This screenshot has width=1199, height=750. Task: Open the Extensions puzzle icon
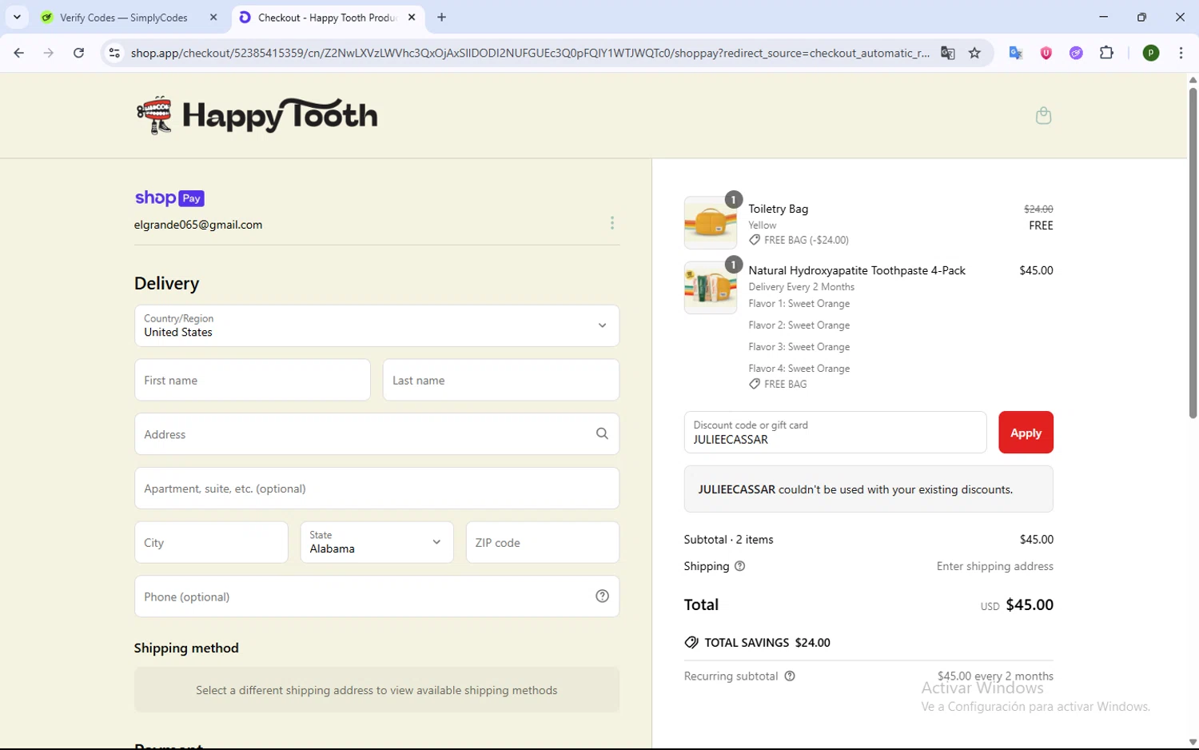coord(1106,53)
